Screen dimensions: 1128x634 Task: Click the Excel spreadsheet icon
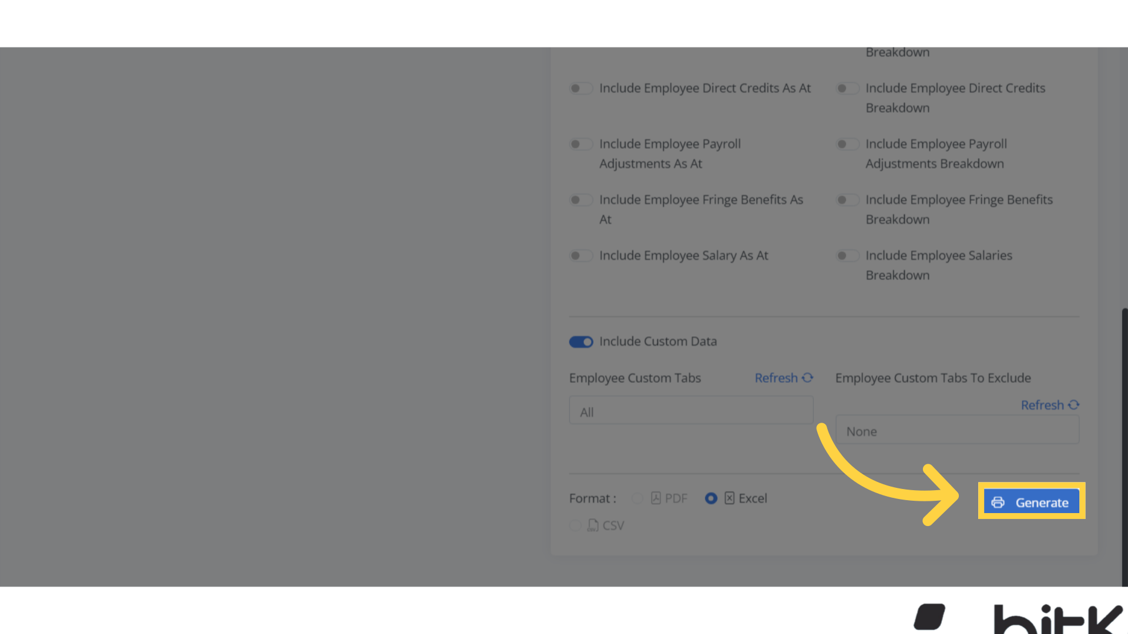click(730, 498)
